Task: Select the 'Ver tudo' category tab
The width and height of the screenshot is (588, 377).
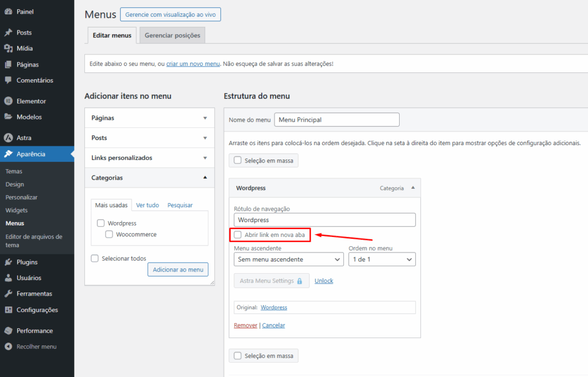Action: tap(148, 205)
